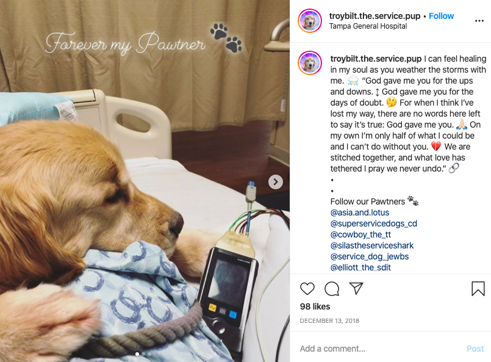Open the Tampa General Hospital location
The width and height of the screenshot is (491, 362).
pos(368,26)
